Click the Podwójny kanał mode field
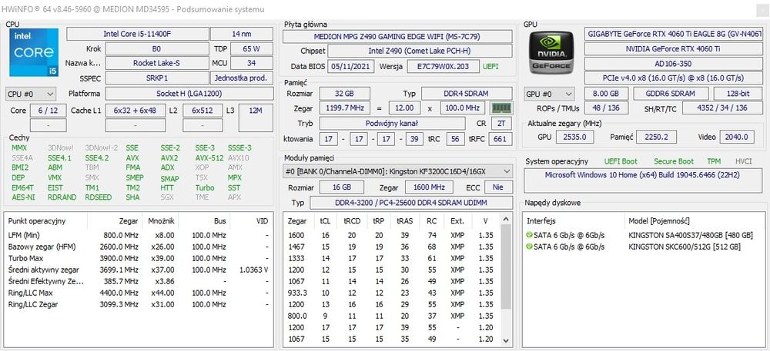 click(392, 124)
